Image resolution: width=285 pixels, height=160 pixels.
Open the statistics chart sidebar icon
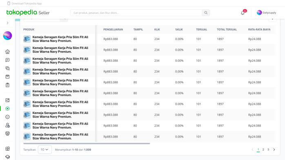pos(7,100)
